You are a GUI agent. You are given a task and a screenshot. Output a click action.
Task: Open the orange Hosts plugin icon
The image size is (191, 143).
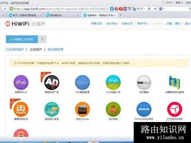point(83,109)
